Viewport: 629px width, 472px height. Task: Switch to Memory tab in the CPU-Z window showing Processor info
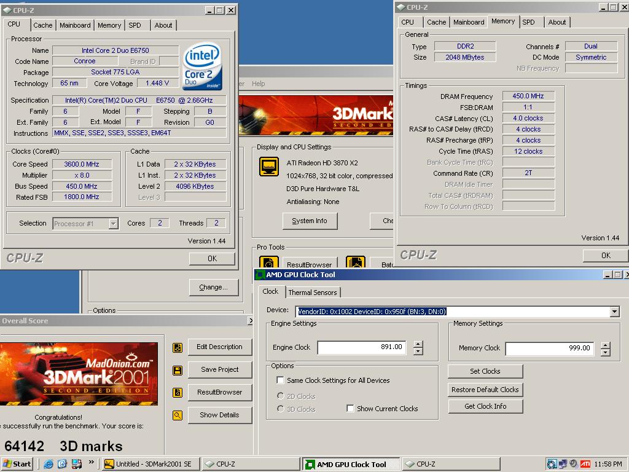(109, 25)
